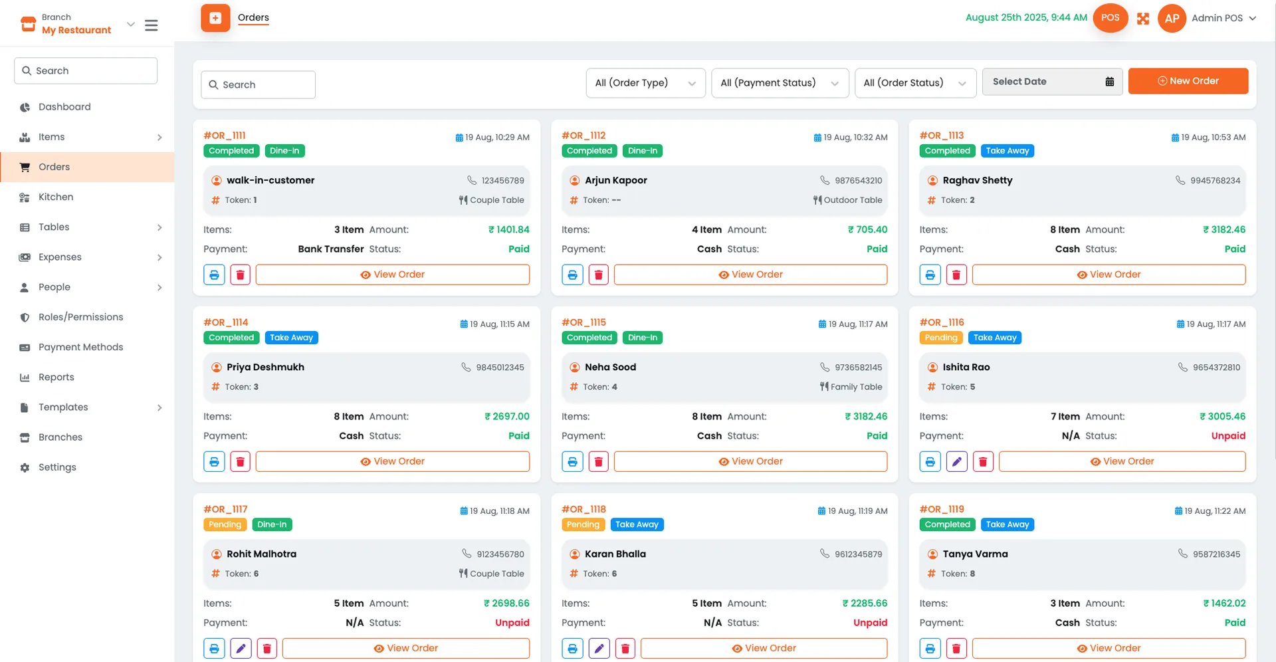Open the All (Order Type) dropdown
Viewport: 1276px width, 662px height.
(645, 83)
